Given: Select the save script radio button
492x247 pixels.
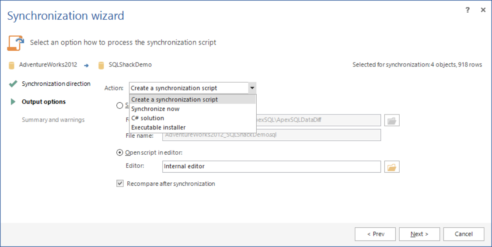Looking at the screenshot, I should click(x=120, y=105).
